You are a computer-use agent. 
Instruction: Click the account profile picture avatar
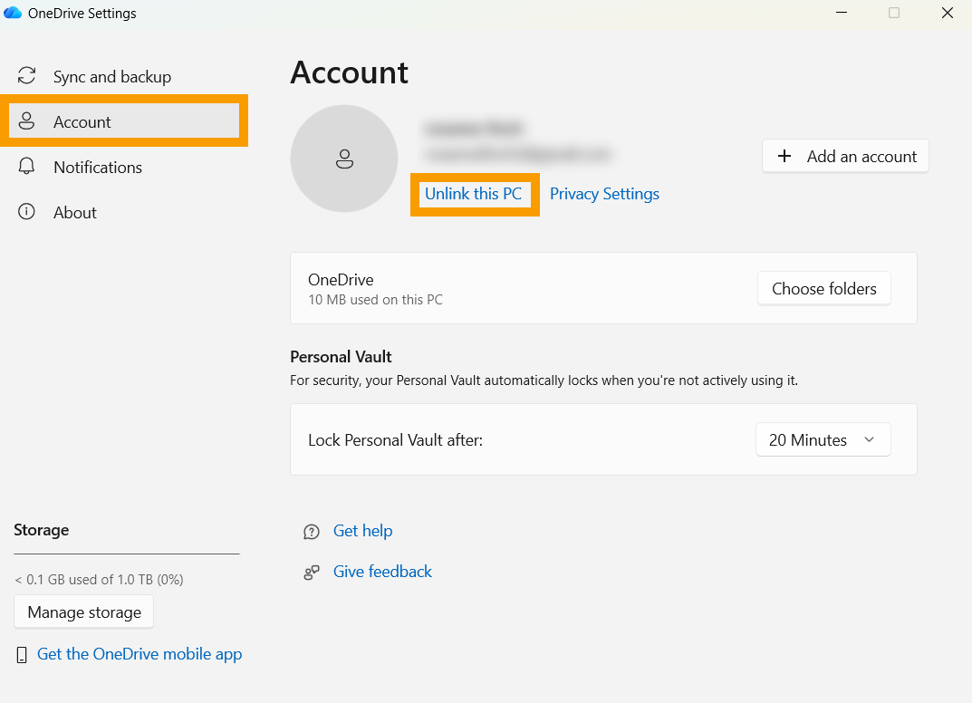pyautogui.click(x=344, y=159)
